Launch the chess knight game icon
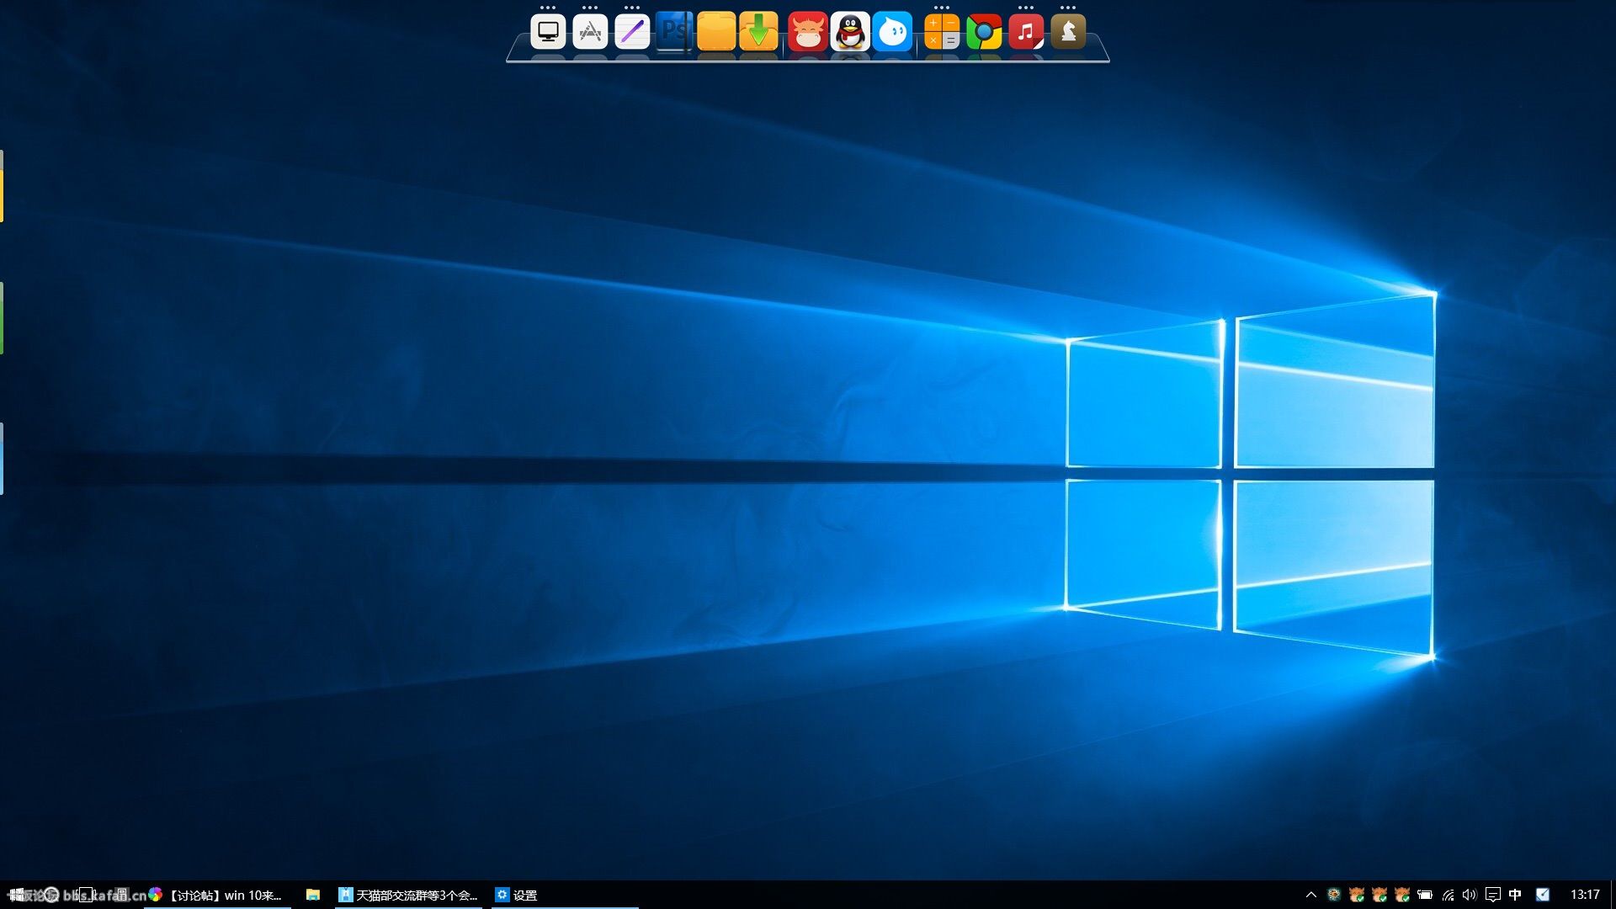The width and height of the screenshot is (1616, 909). tap(1068, 32)
